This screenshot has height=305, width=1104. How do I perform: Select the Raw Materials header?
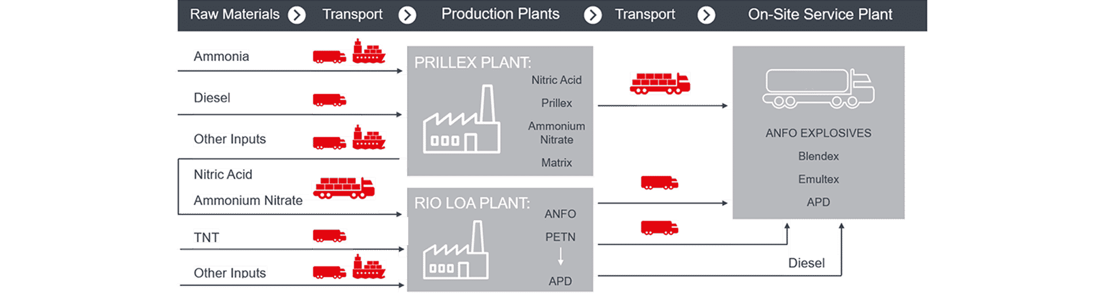235,14
